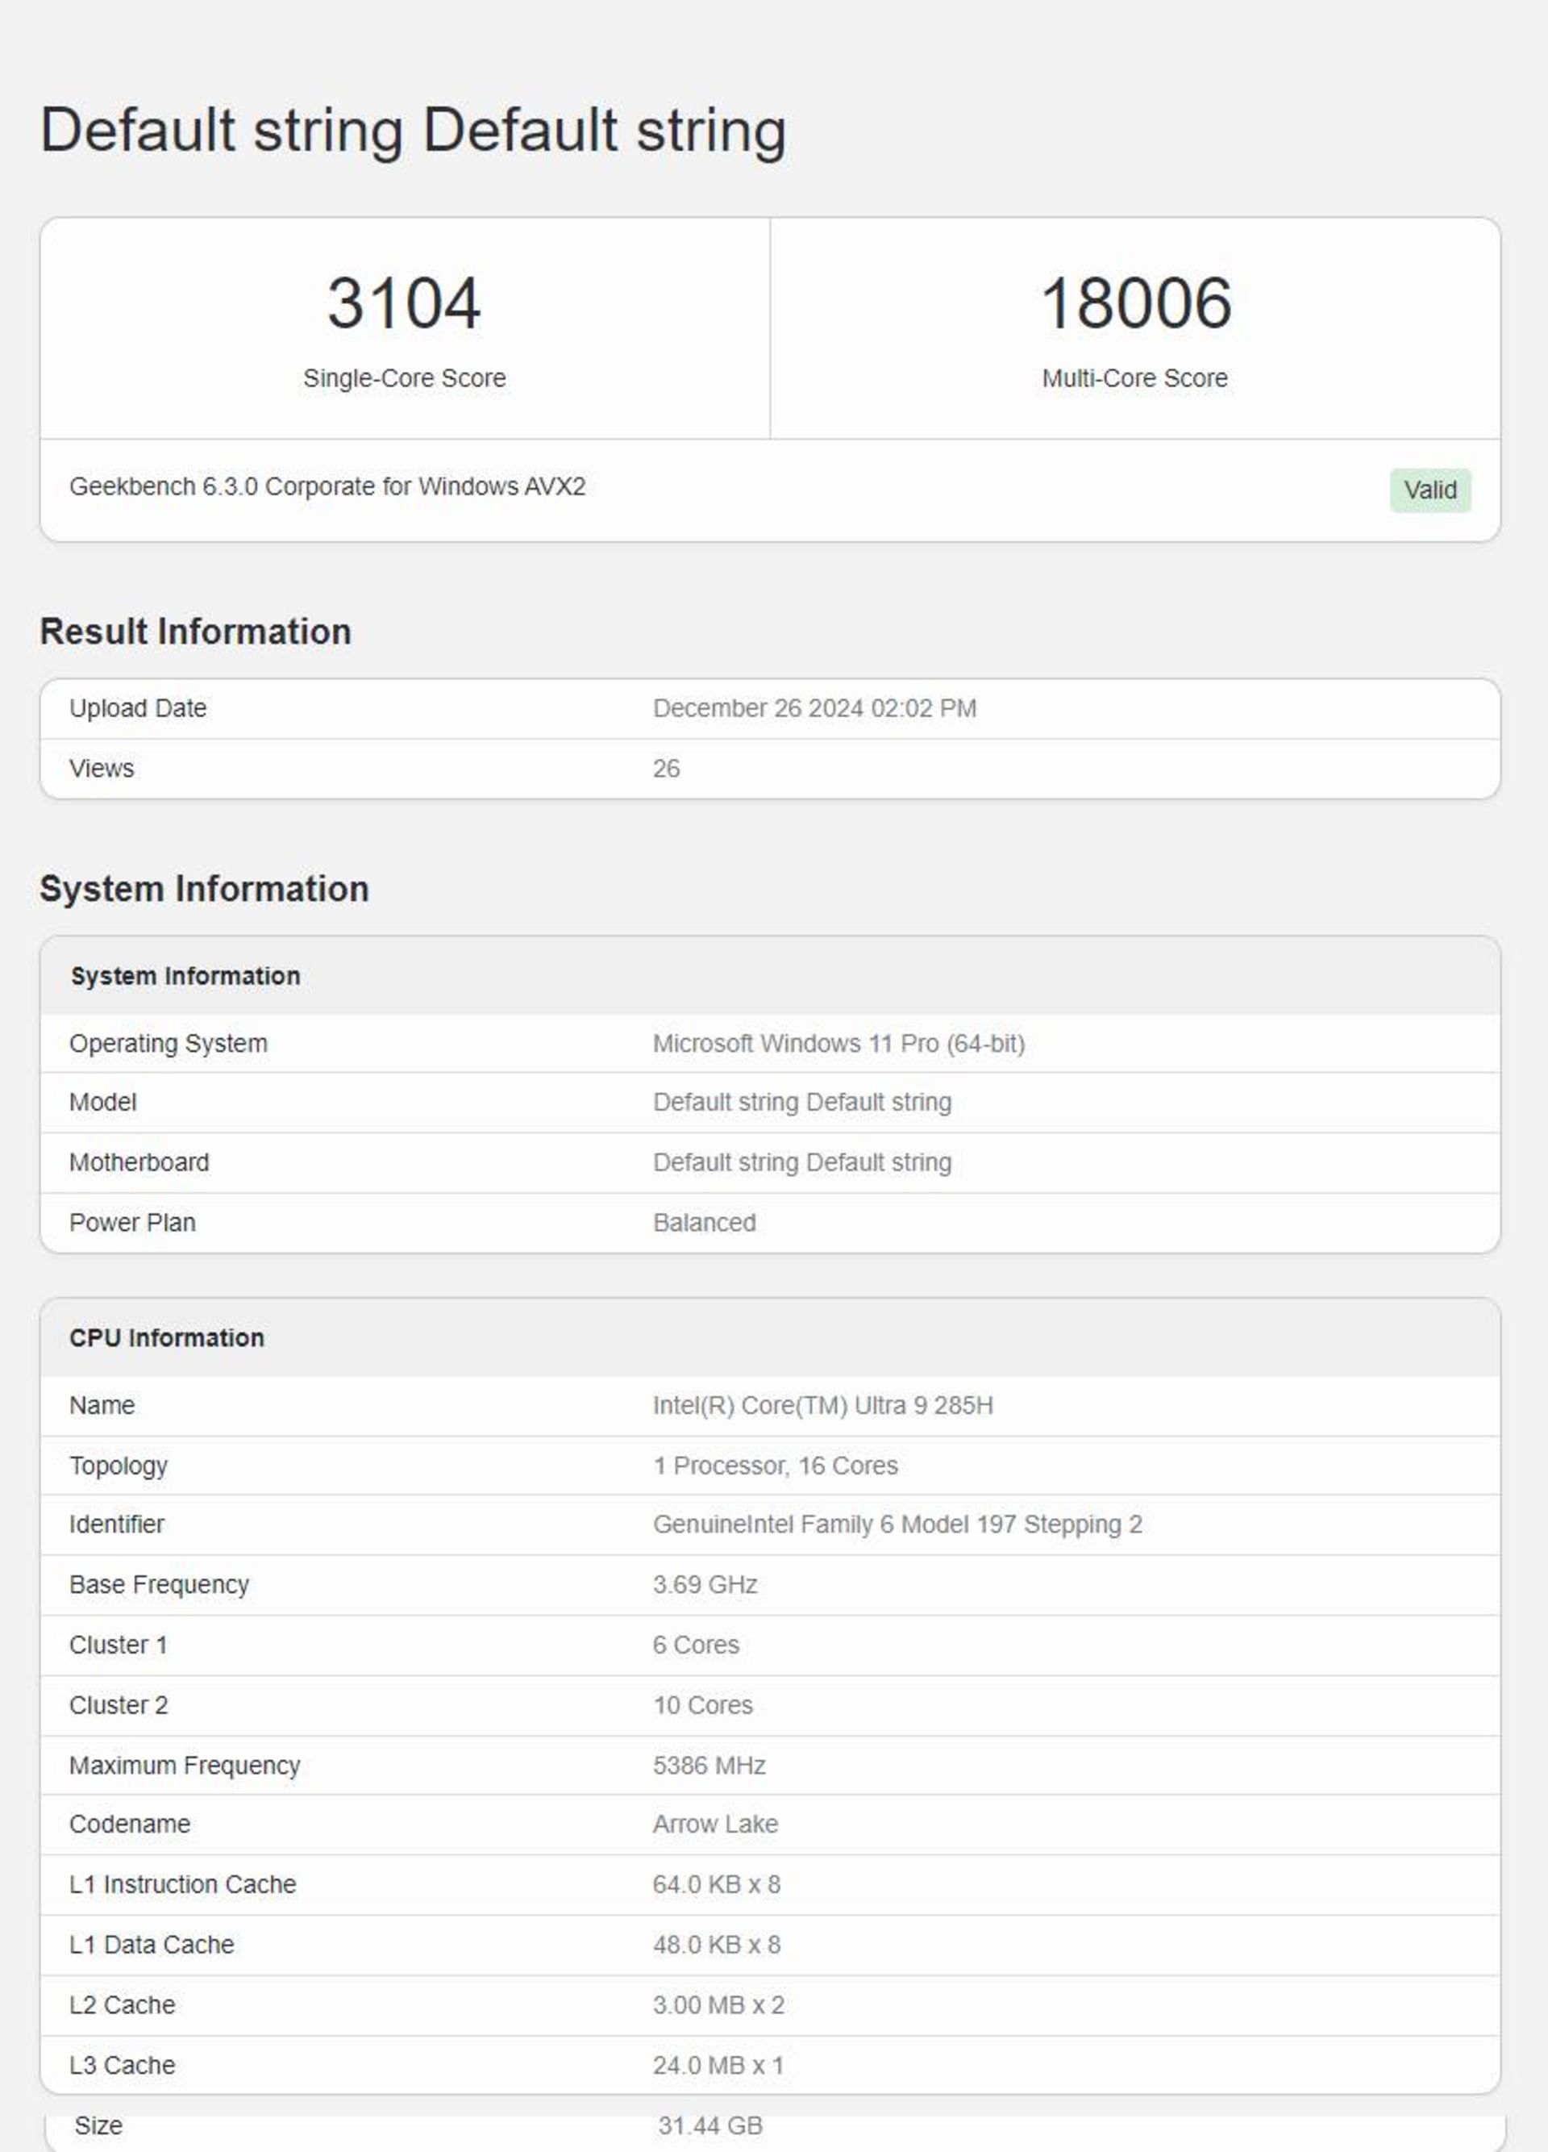Click the Maximum Frequency 5386 MHz value
Screen dimensions: 1548x2152
click(x=709, y=1766)
